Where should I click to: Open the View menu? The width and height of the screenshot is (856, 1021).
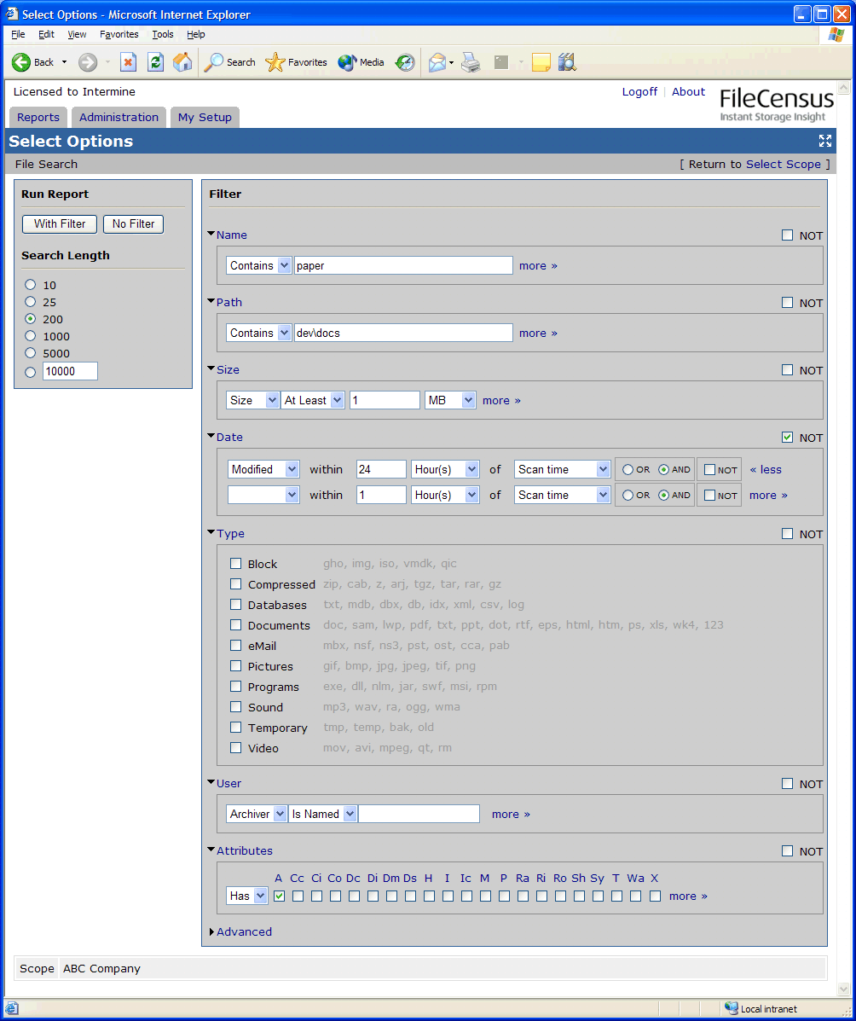[x=77, y=34]
